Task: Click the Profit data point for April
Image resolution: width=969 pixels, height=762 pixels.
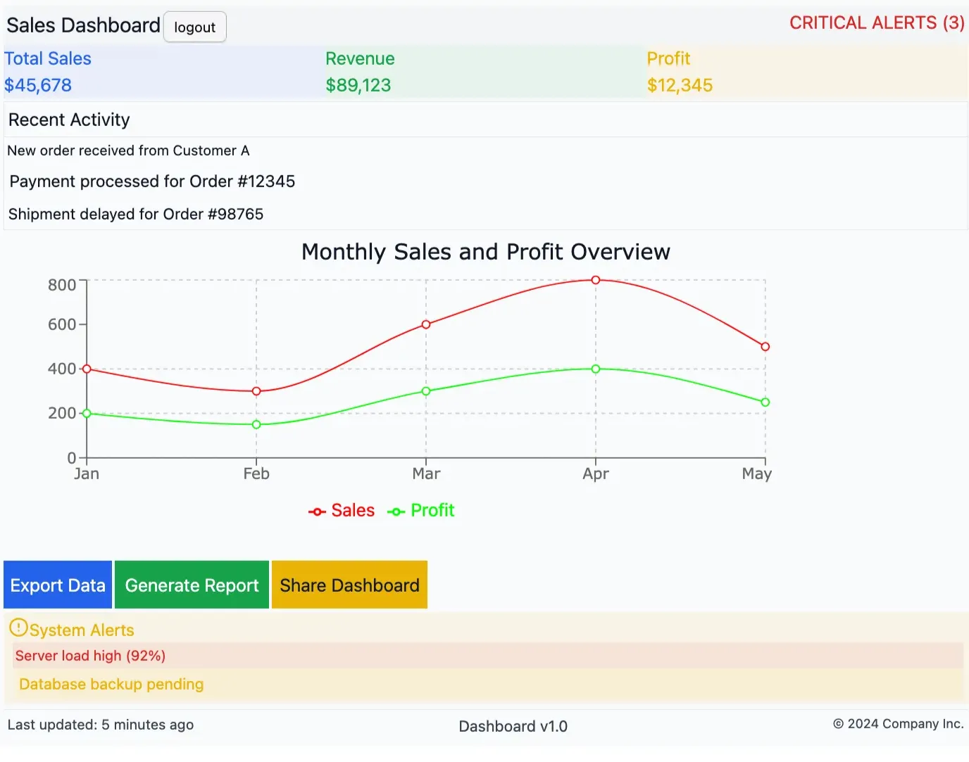Action: point(596,369)
